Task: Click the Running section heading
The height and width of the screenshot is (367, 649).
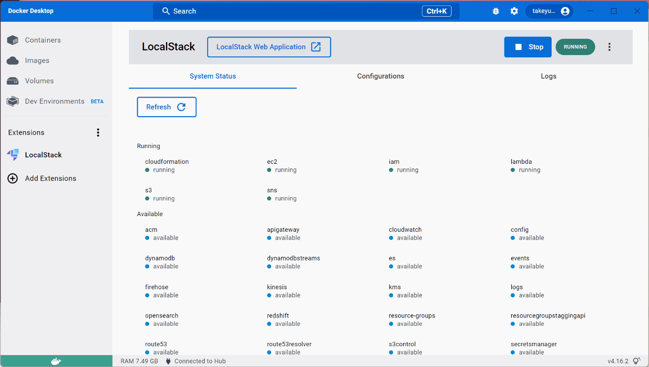Action: pyautogui.click(x=148, y=146)
